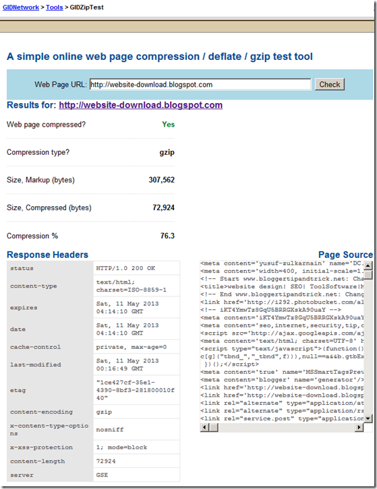Screen dimensions: 377x489
Task: Click the 'Yes' compressed result value
Action: pos(169,125)
